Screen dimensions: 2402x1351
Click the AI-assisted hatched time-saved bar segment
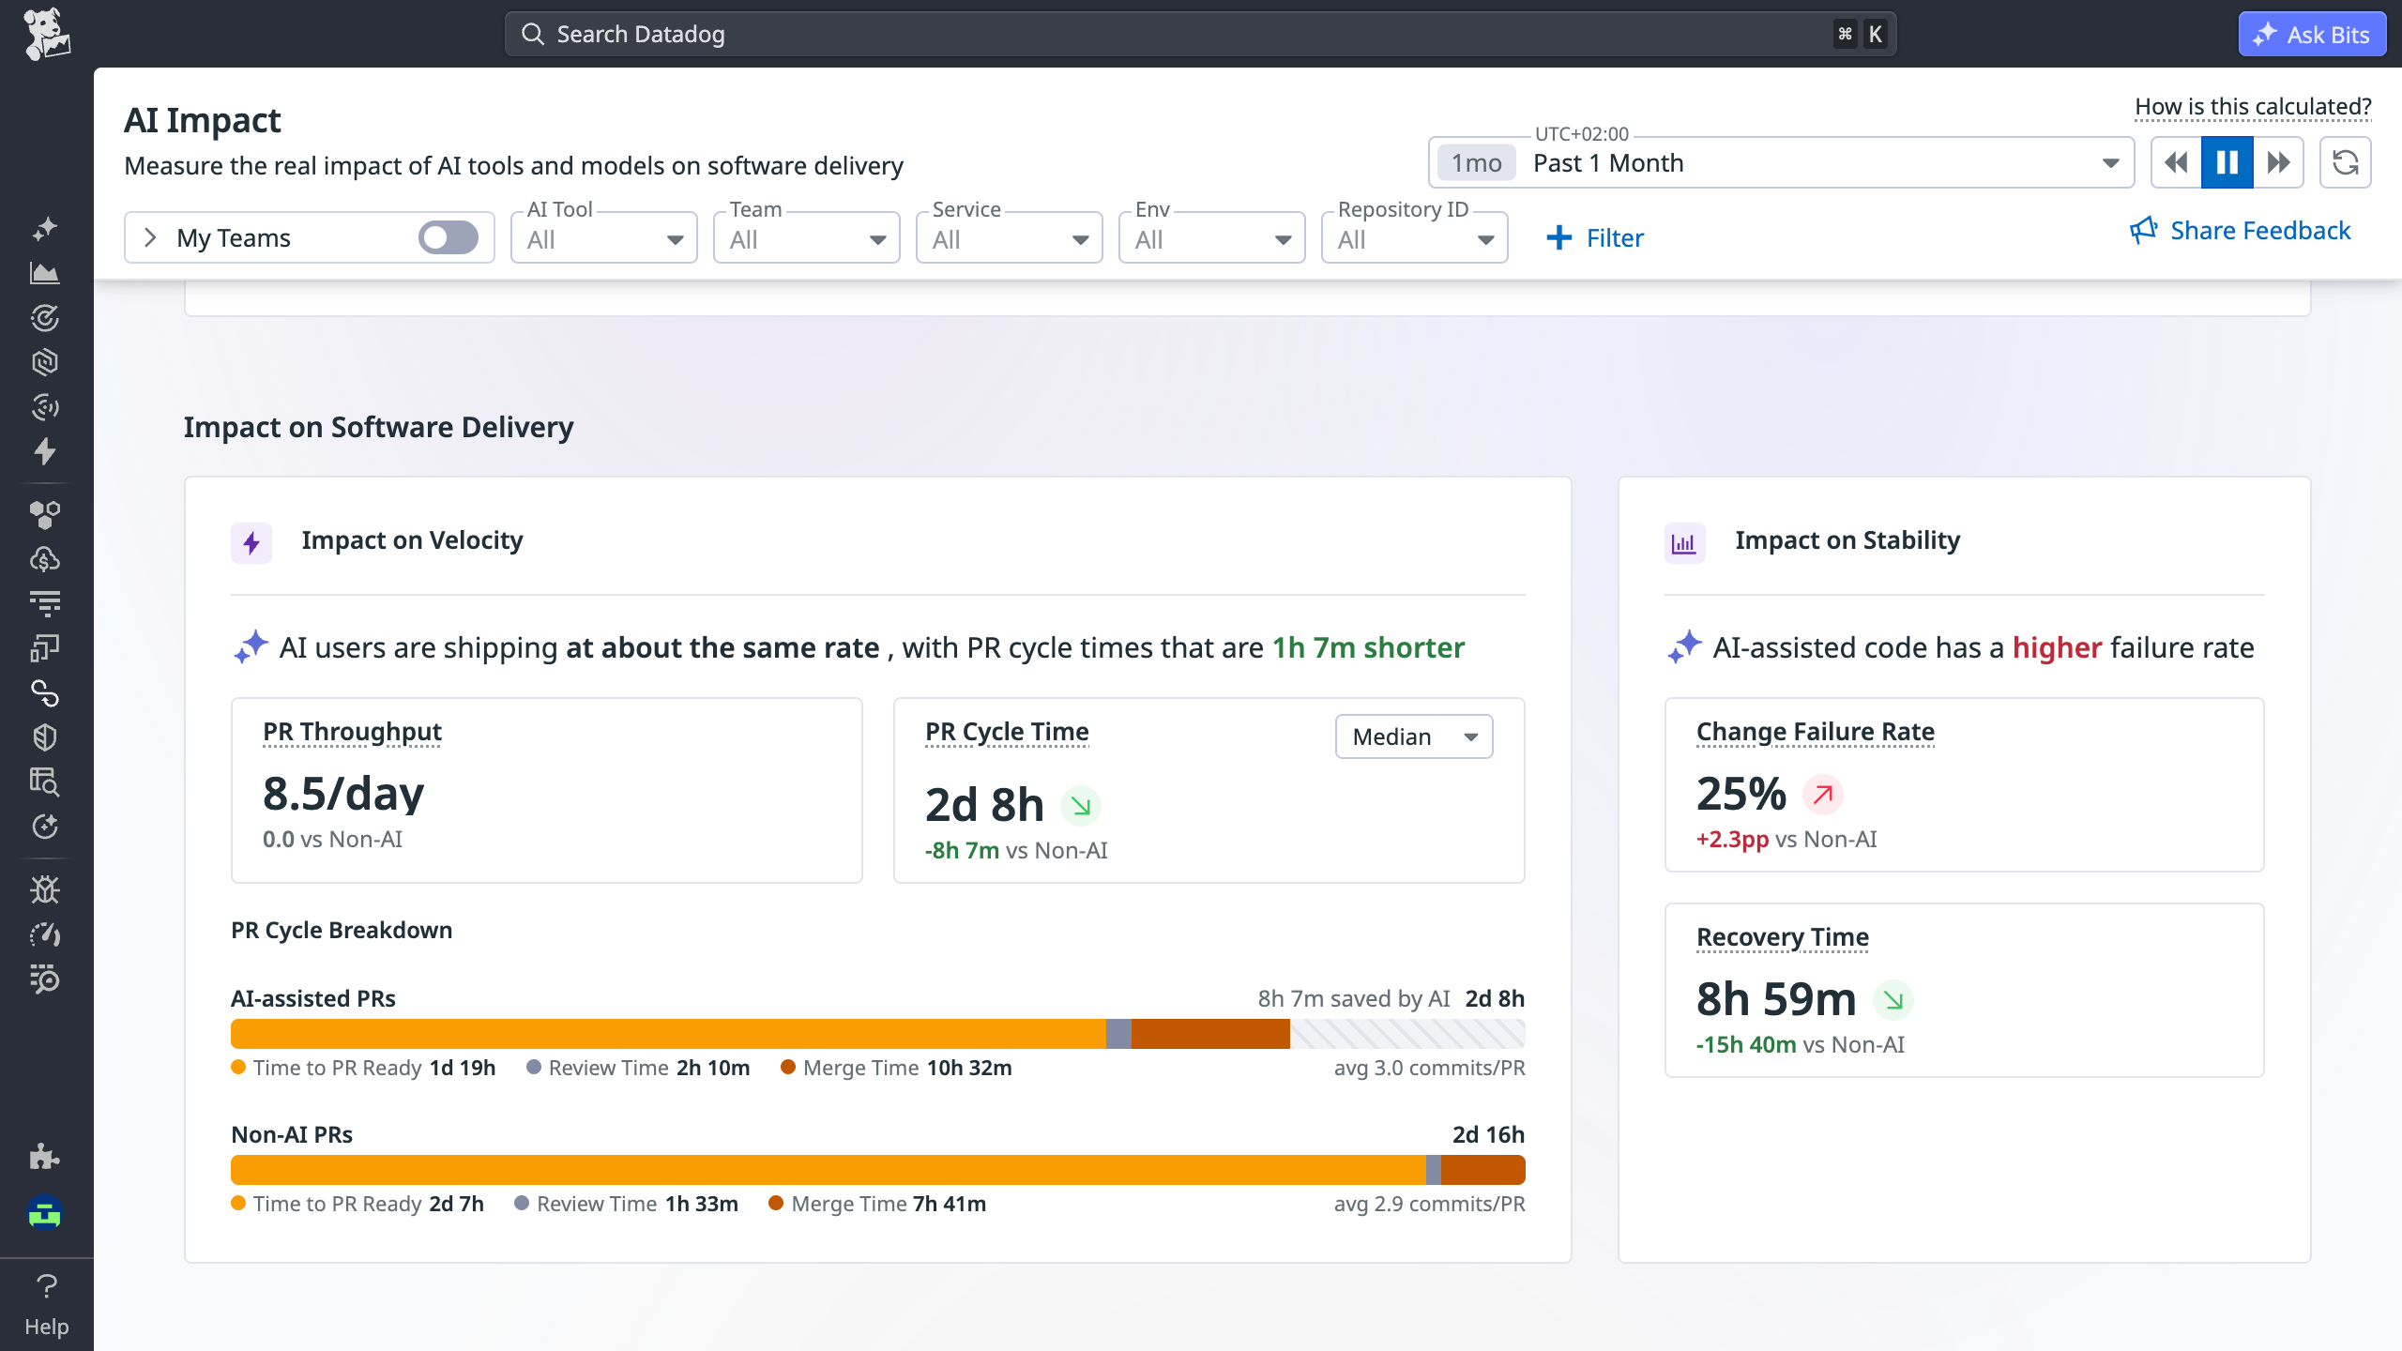pos(1407,1033)
